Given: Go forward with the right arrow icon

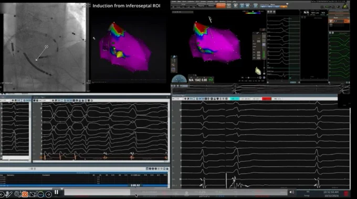Looking at the screenshot, I should [x=48, y=194].
